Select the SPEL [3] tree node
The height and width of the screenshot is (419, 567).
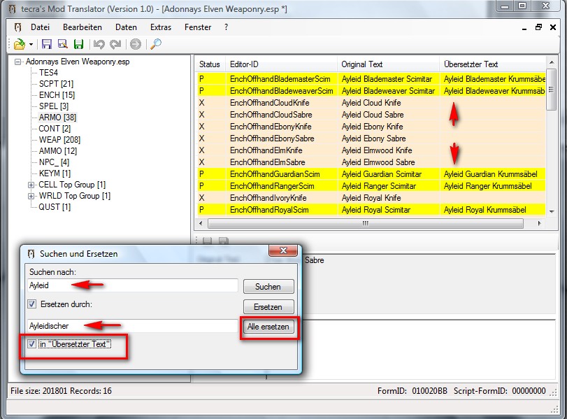point(54,106)
